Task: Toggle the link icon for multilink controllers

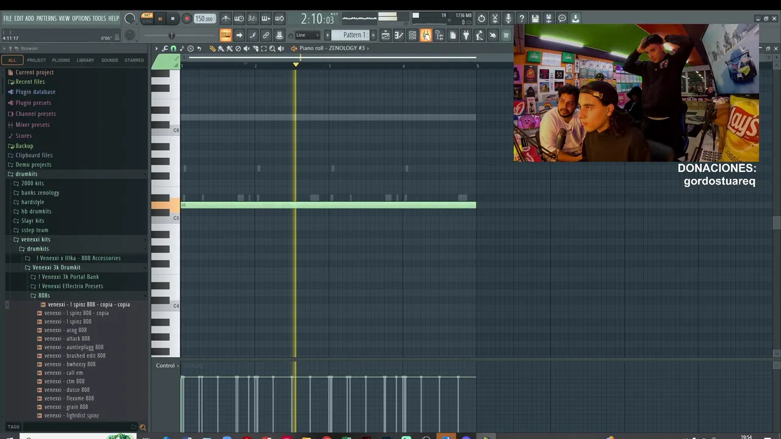Action: click(266, 35)
